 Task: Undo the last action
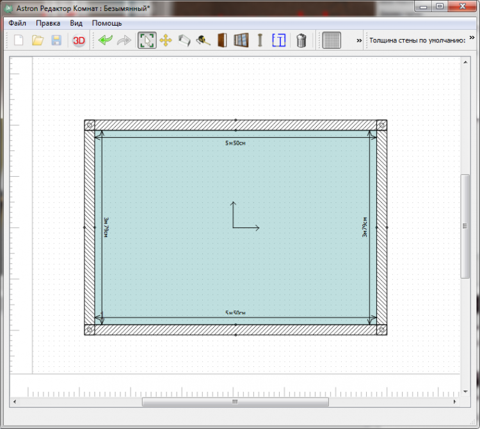coord(106,40)
